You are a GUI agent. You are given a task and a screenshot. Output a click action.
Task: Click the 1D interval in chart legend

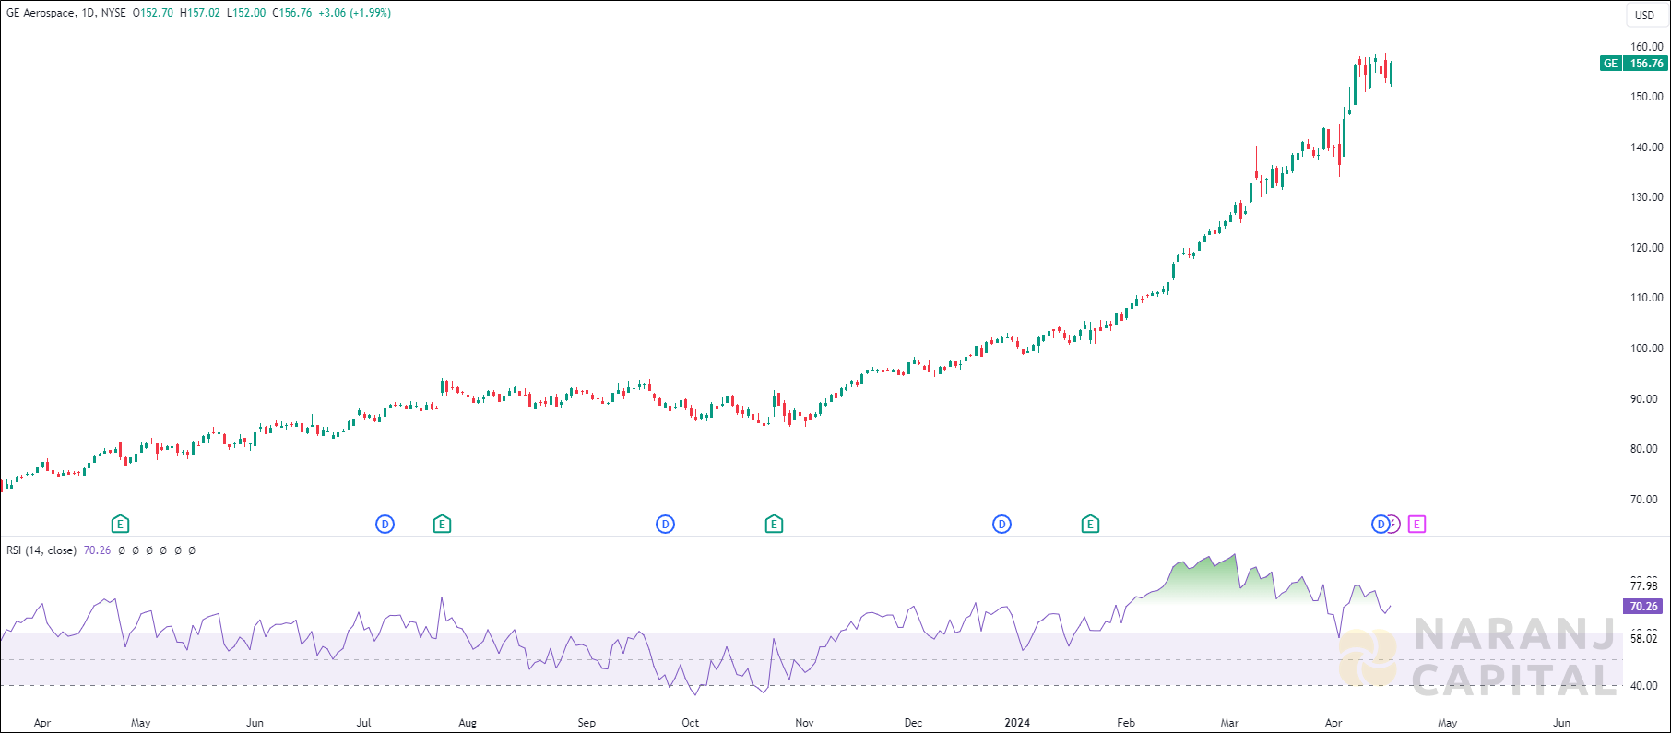tap(88, 13)
